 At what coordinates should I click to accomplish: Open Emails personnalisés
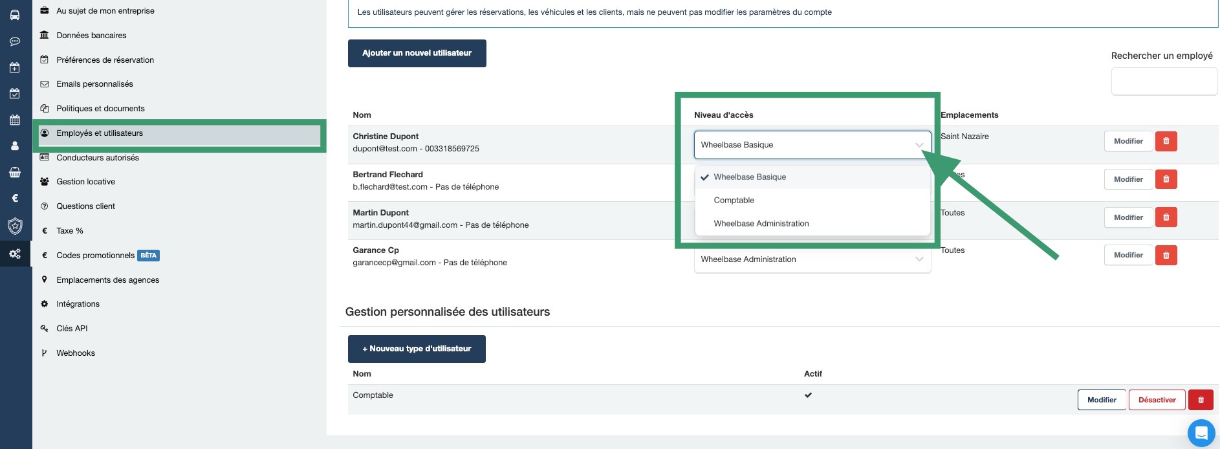tap(94, 84)
